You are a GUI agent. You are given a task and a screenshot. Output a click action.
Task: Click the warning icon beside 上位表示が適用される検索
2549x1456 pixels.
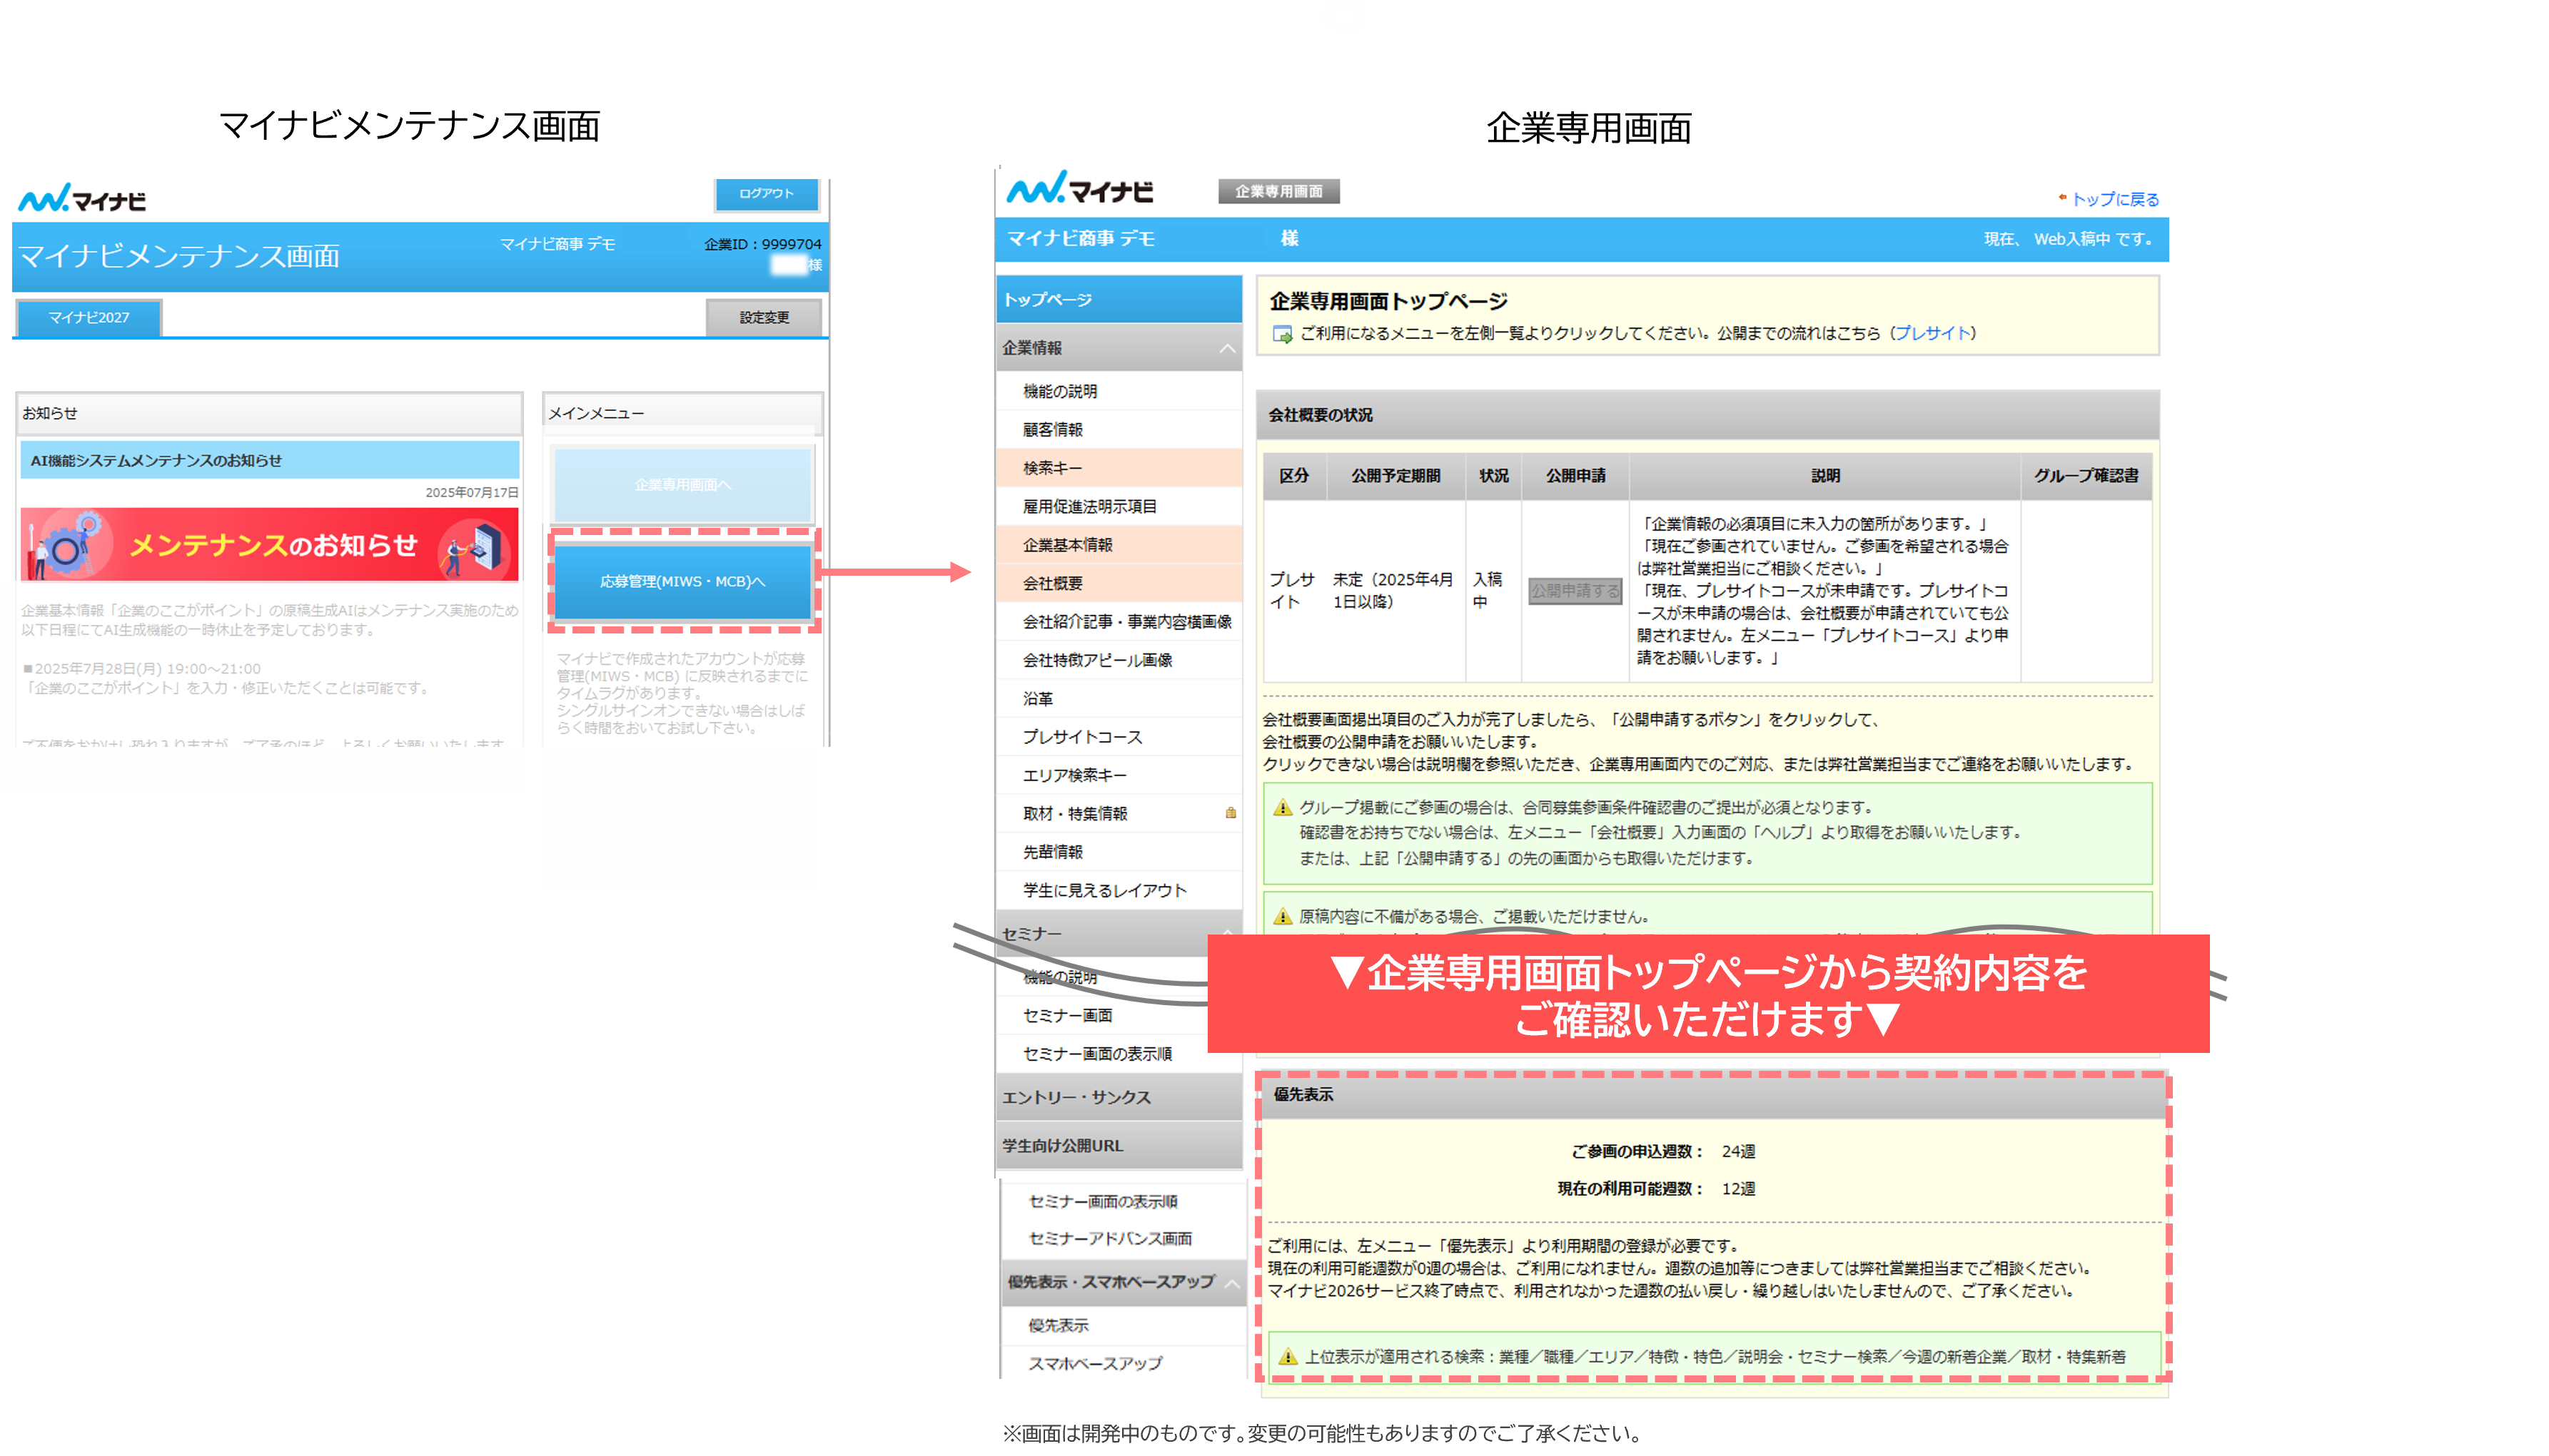click(x=1288, y=1357)
